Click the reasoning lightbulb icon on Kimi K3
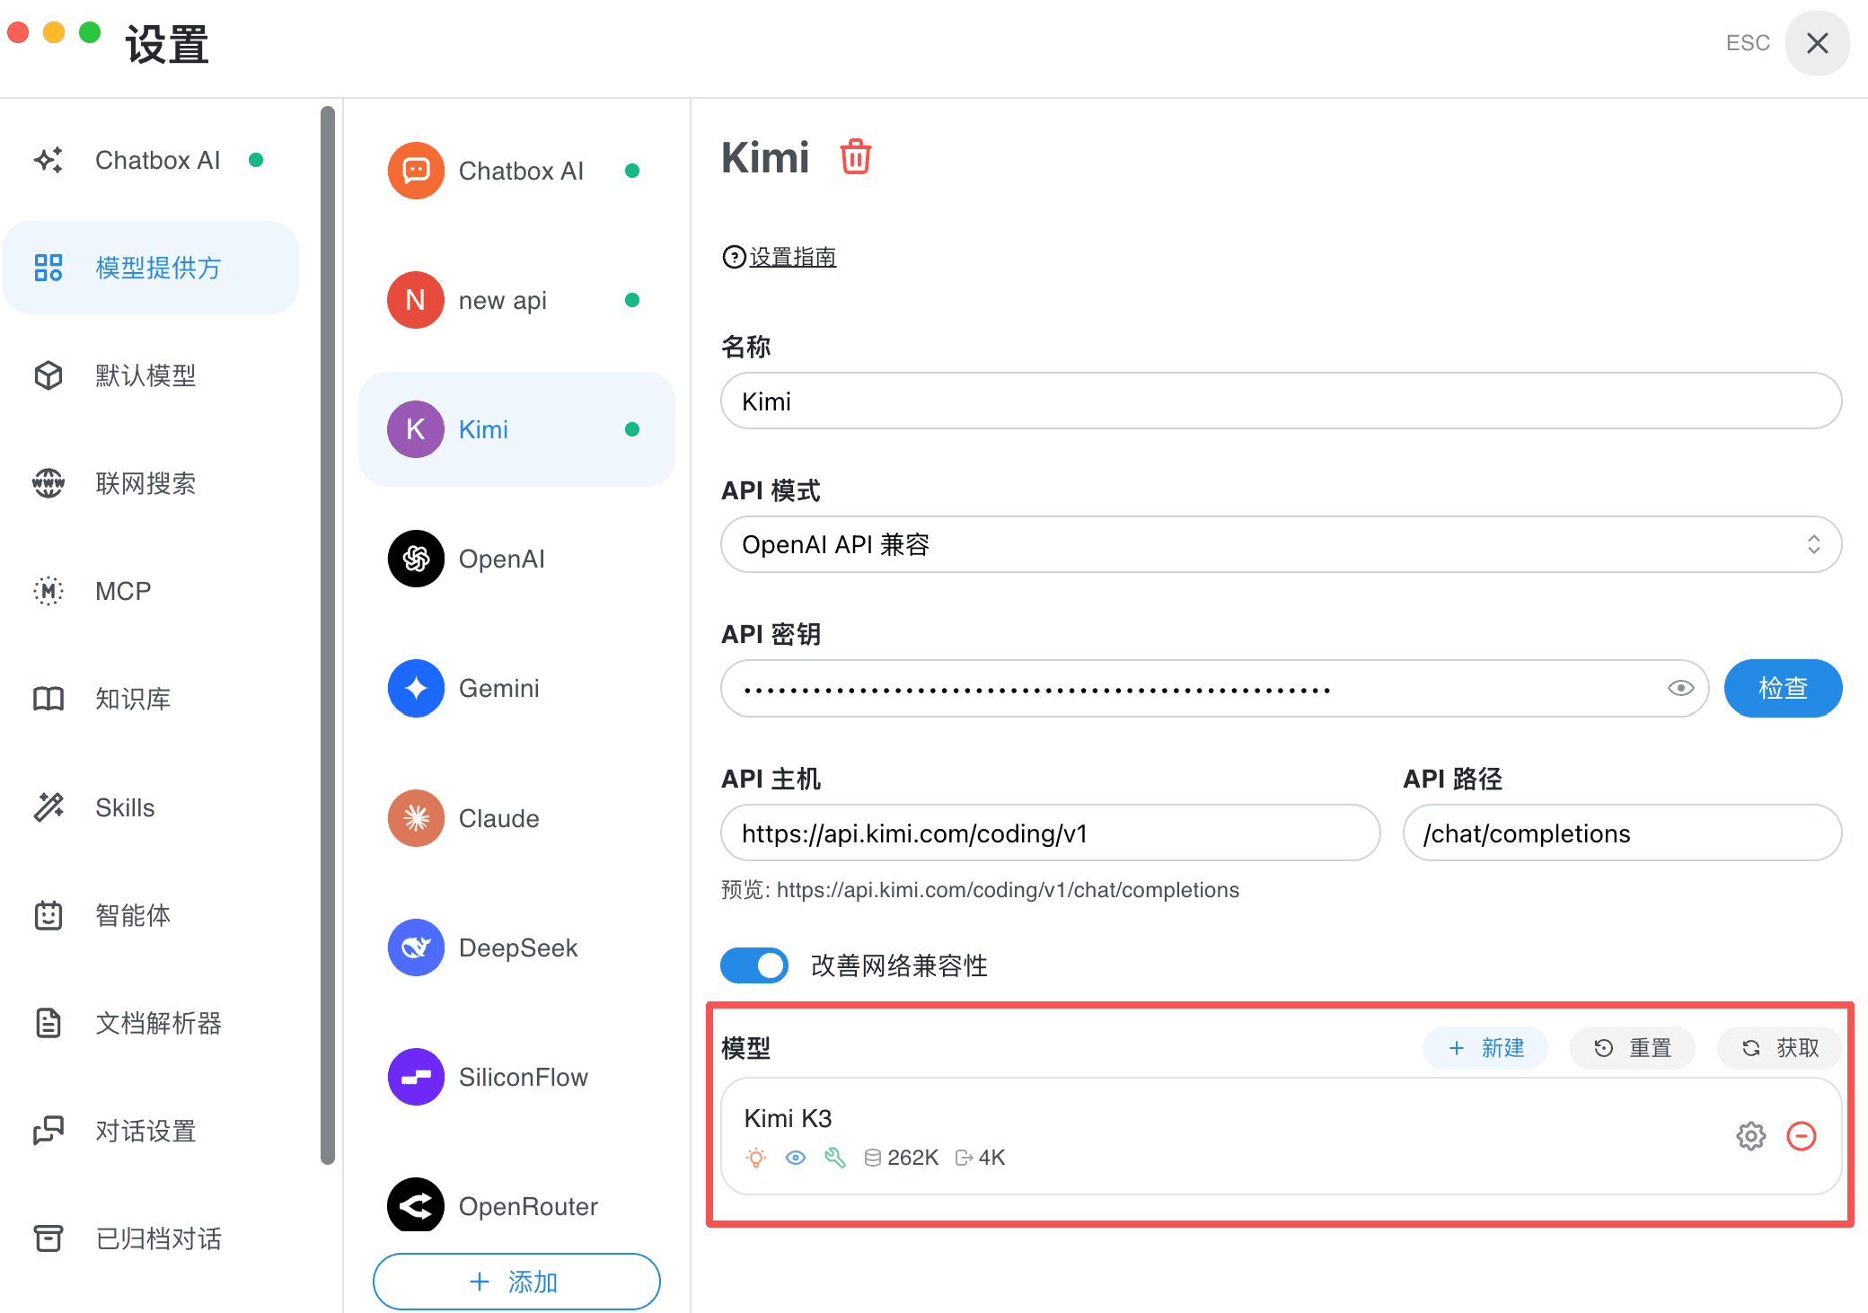The height and width of the screenshot is (1313, 1868). coord(756,1158)
